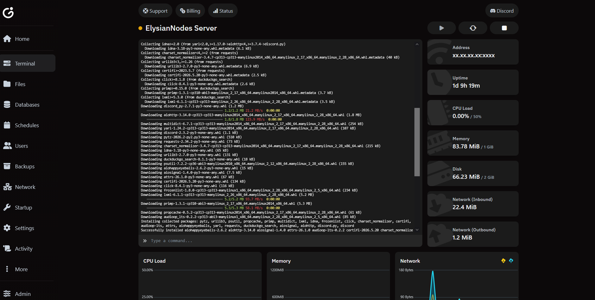Screen dimensions: 595x300
Task: Click the Memory 83.78 MiB value
Action: [466, 147]
